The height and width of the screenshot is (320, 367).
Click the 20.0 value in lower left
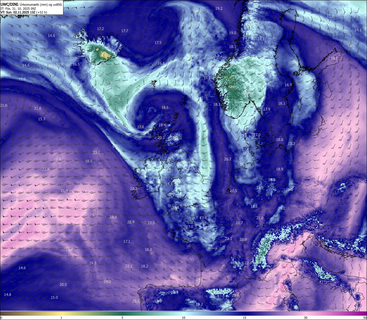click(x=63, y=285)
